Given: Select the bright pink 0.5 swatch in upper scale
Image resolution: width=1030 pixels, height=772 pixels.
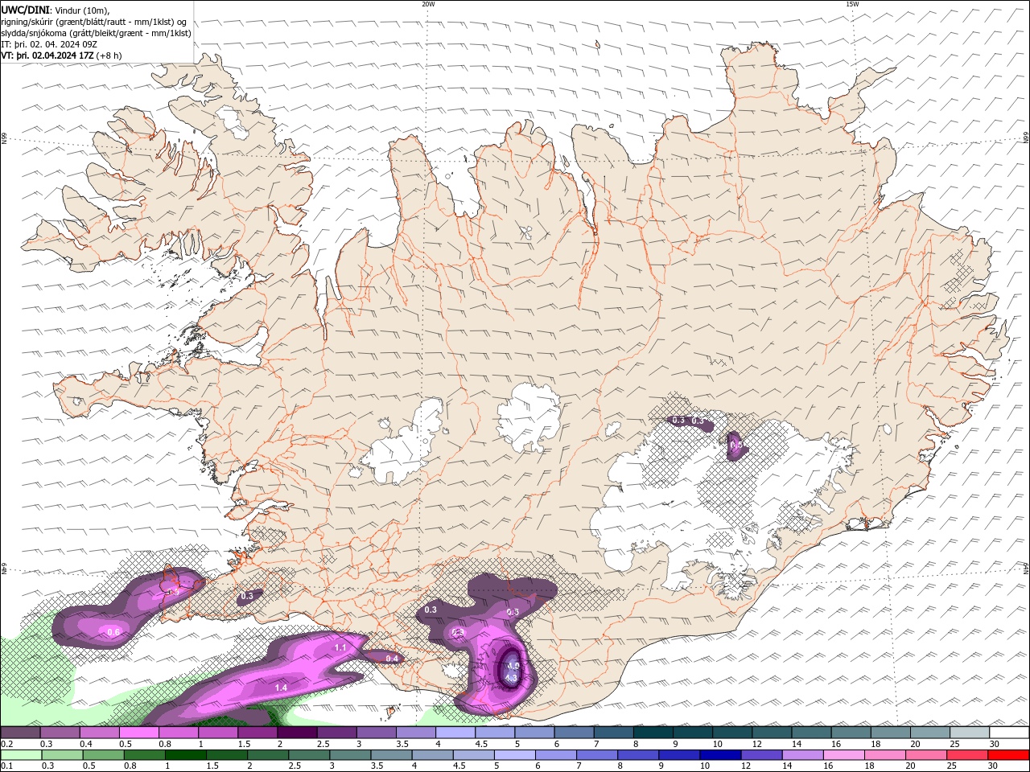Looking at the screenshot, I should [x=139, y=733].
